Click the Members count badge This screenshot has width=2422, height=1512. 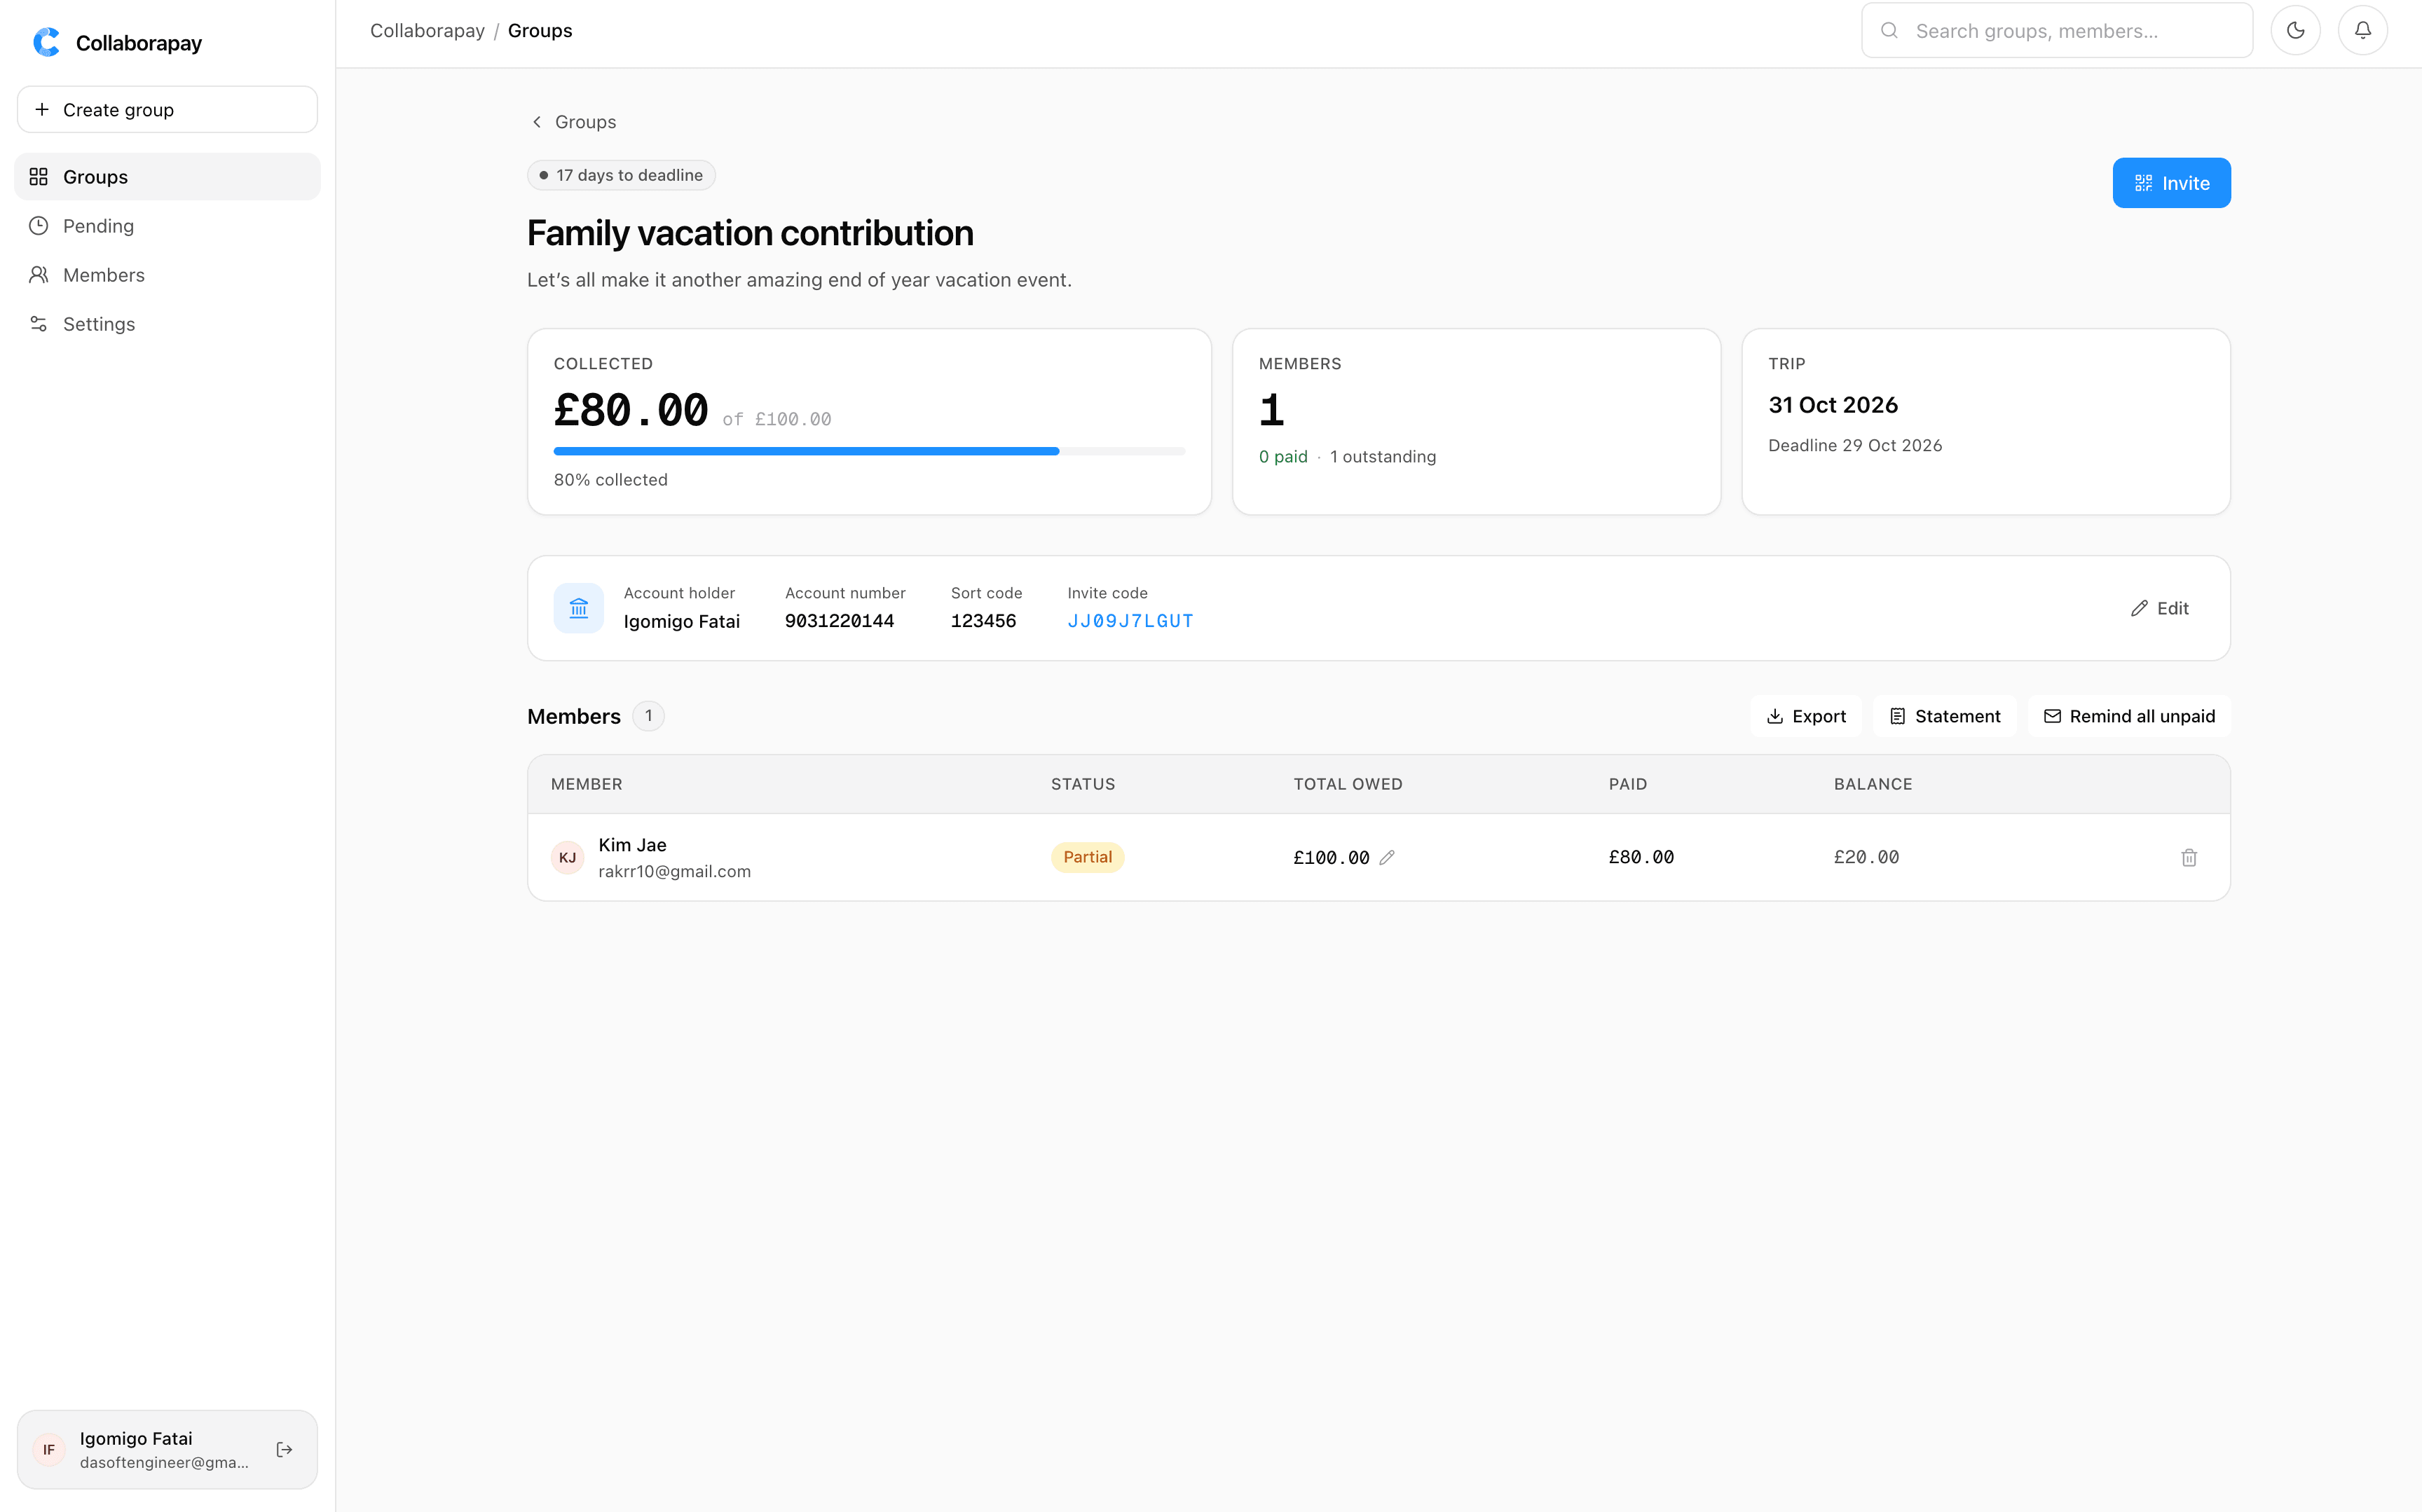pos(648,716)
